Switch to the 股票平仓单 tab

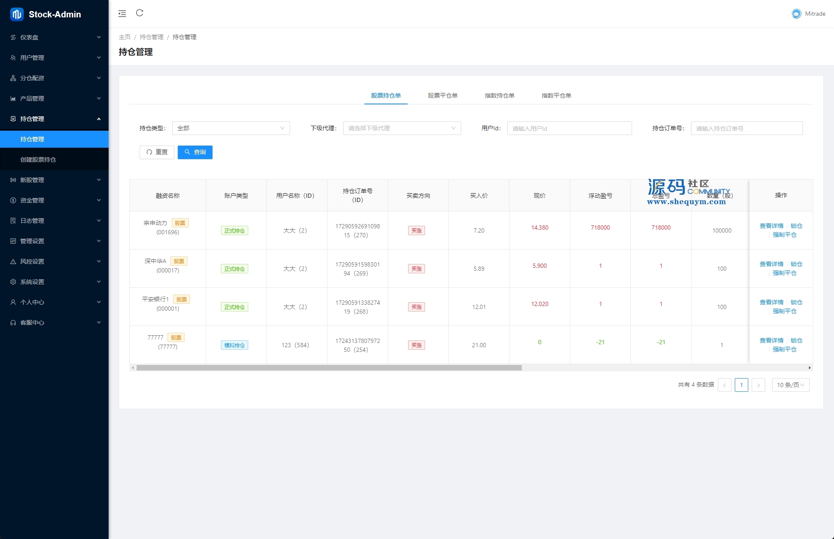click(442, 95)
